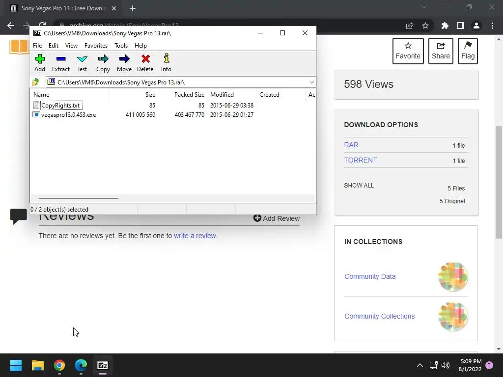This screenshot has width=503, height=377.
Task: Click the CopyRights.txt file icon
Action: click(x=36, y=105)
